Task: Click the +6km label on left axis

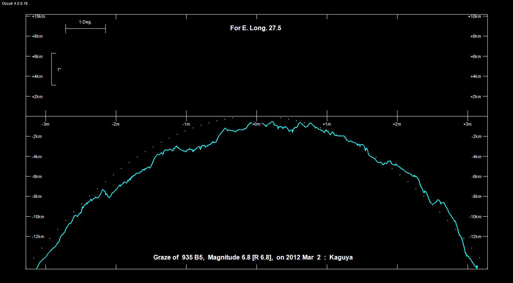Action: (37, 57)
